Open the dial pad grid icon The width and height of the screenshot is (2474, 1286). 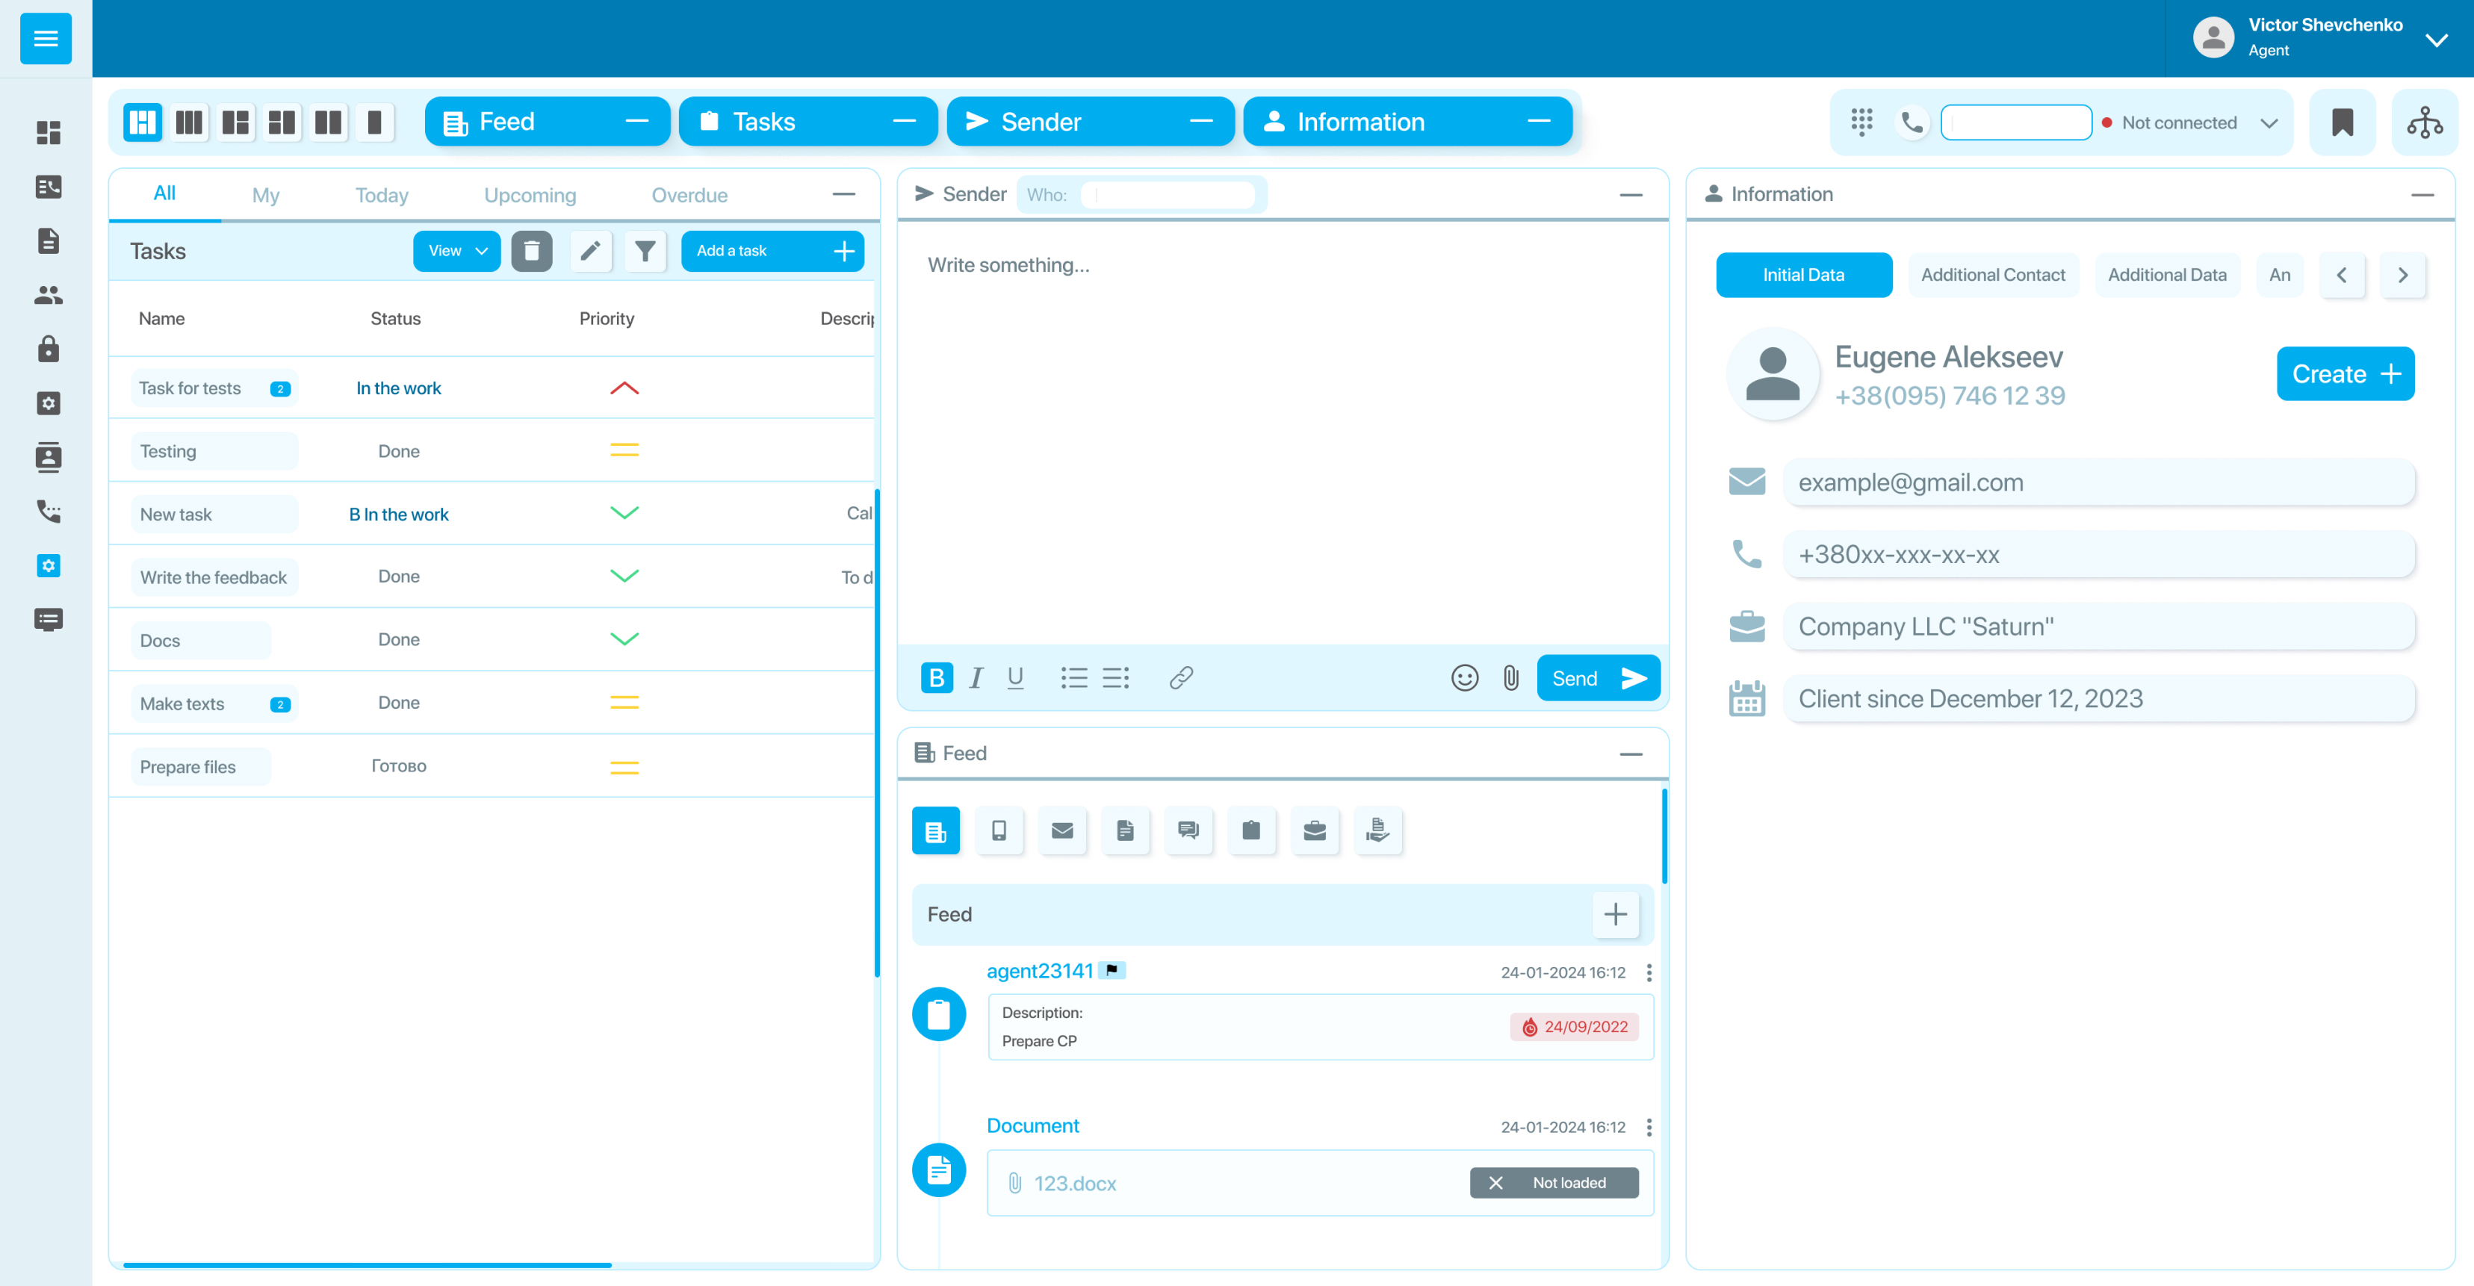click(x=1861, y=122)
